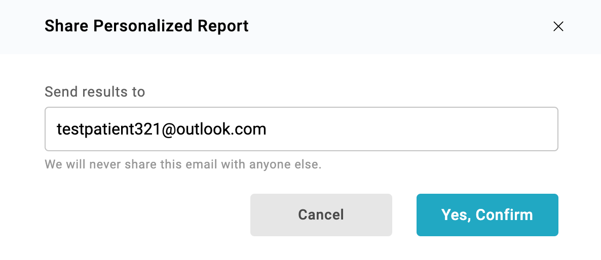Dismiss the popup via header close icon
The image size is (601, 260).
click(558, 26)
